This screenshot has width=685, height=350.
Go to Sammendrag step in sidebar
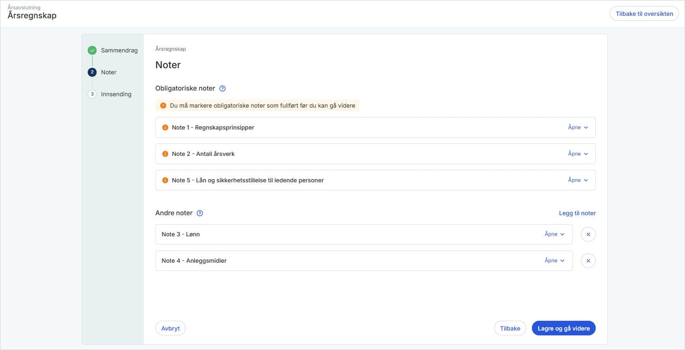point(119,50)
